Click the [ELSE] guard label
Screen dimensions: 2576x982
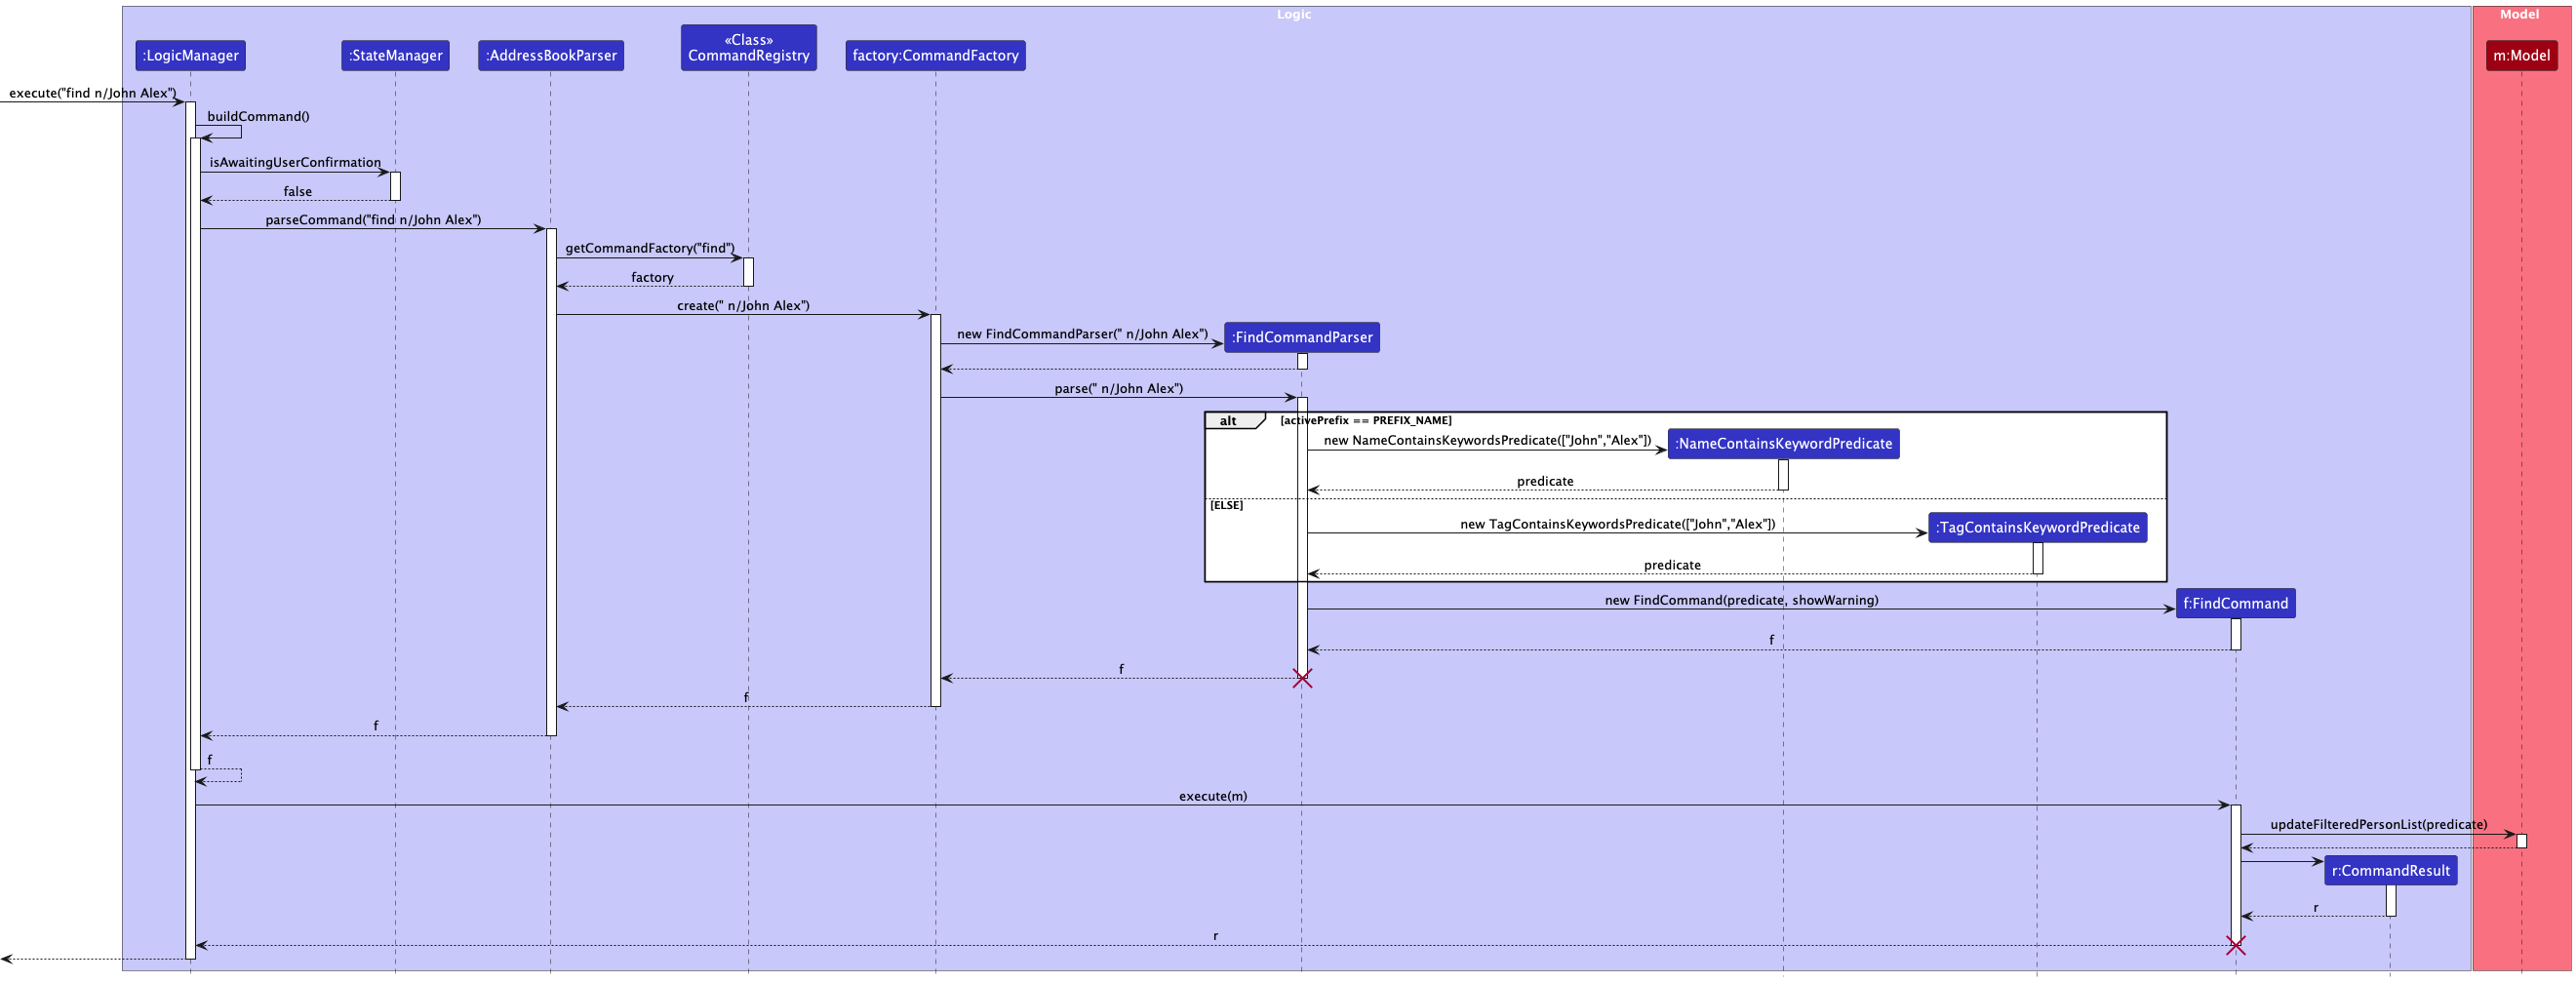1227,506
